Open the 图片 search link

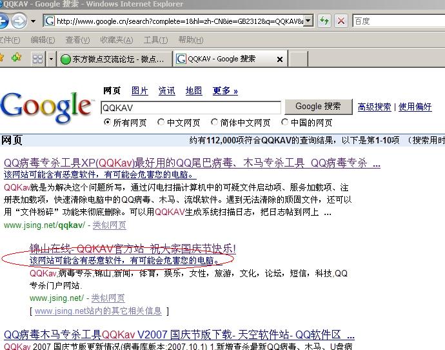140,90
